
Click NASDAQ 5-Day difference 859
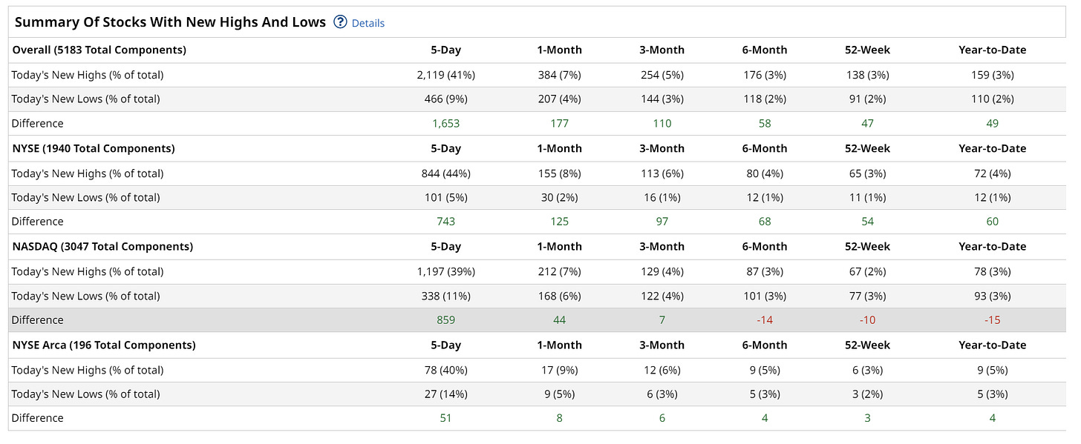(x=446, y=320)
